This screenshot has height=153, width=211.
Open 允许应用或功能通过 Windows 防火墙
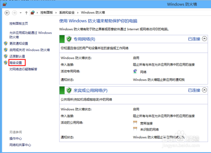tap(30, 35)
